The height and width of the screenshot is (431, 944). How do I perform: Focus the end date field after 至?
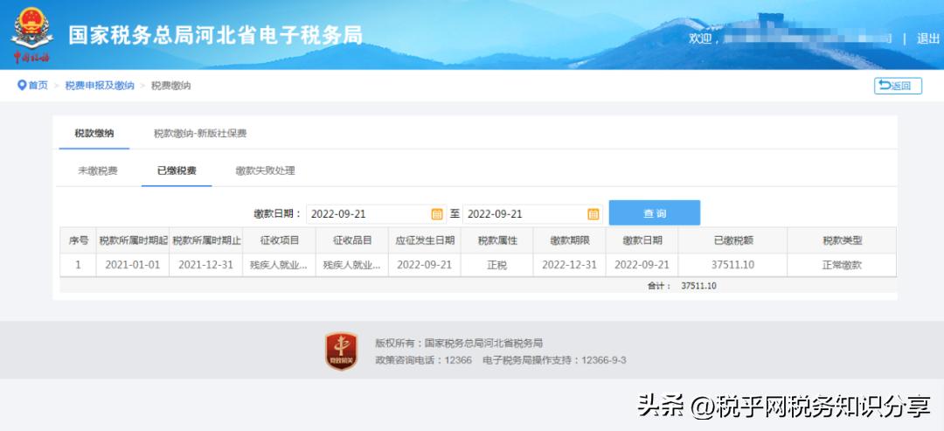click(x=532, y=213)
